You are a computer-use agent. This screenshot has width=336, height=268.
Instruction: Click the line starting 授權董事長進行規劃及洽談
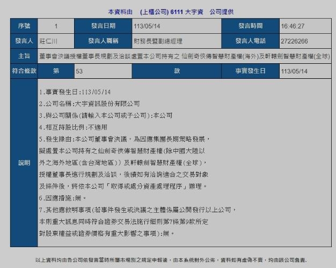(123, 174)
